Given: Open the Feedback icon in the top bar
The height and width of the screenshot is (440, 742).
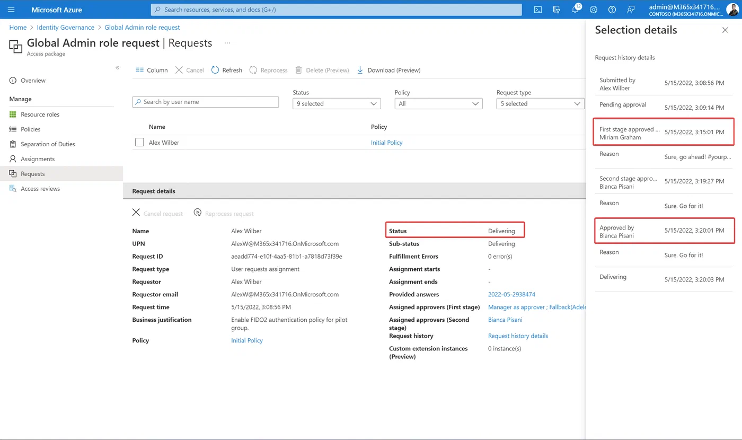Looking at the screenshot, I should pyautogui.click(x=631, y=10).
